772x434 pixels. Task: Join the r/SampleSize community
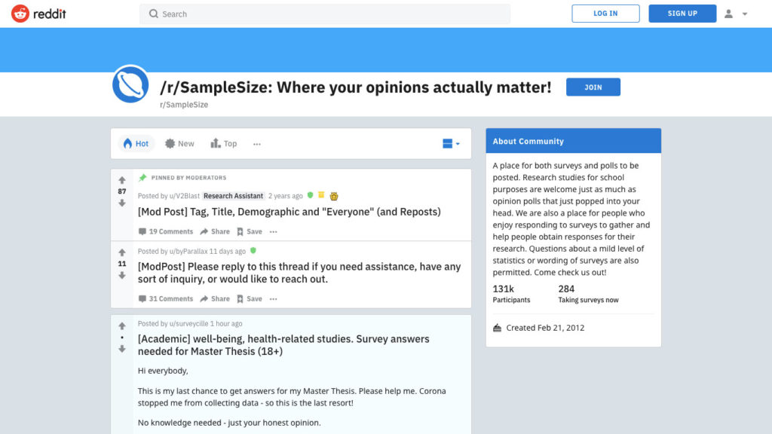593,87
